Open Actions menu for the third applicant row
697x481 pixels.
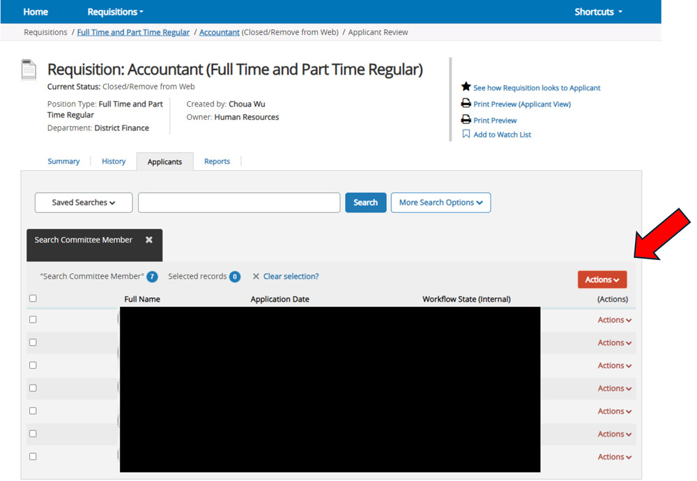[x=614, y=365]
